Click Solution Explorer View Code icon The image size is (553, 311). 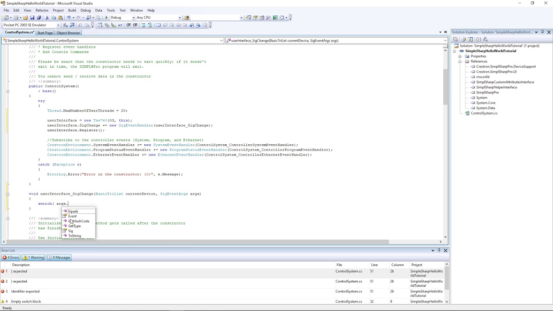tap(479, 39)
